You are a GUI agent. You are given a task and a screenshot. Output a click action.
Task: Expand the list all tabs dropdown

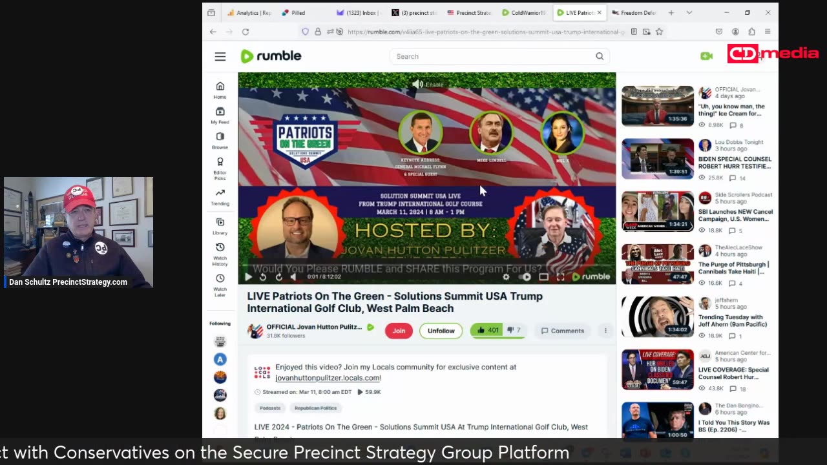click(x=689, y=13)
